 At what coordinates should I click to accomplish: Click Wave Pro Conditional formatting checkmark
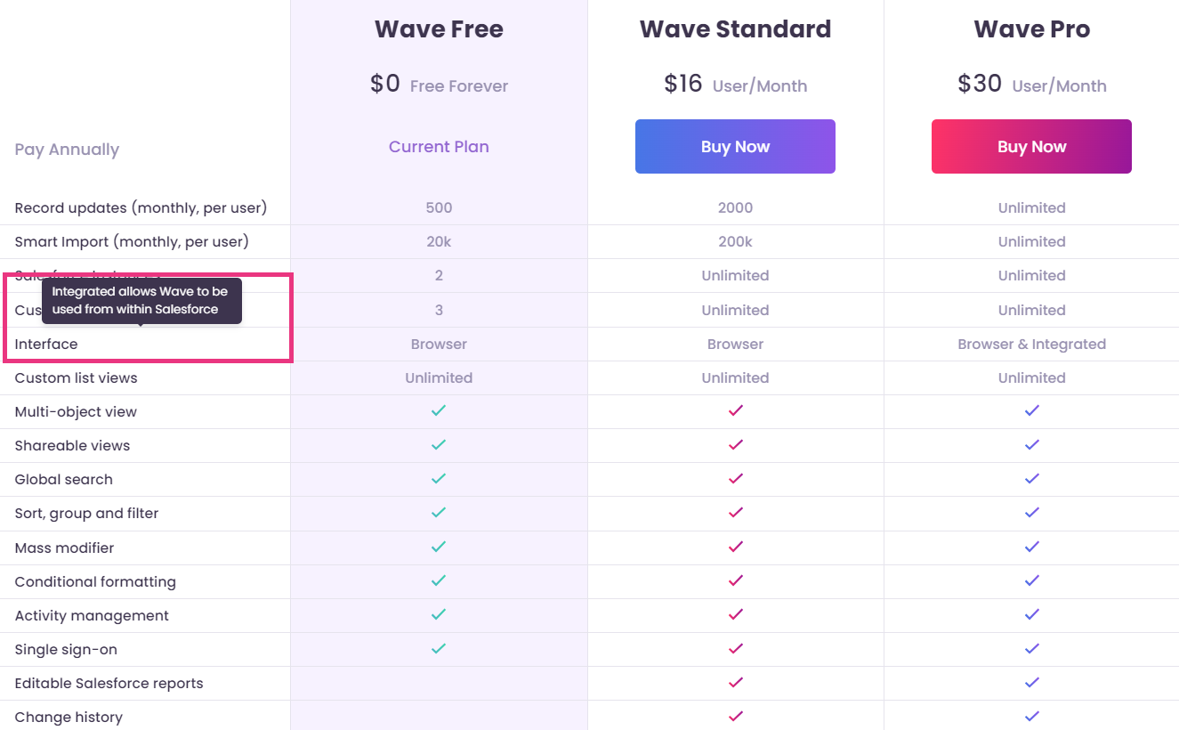[1031, 580]
